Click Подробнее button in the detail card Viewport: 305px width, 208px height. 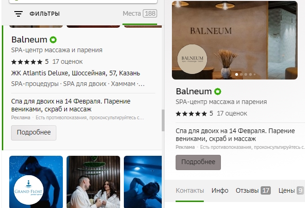(198, 162)
